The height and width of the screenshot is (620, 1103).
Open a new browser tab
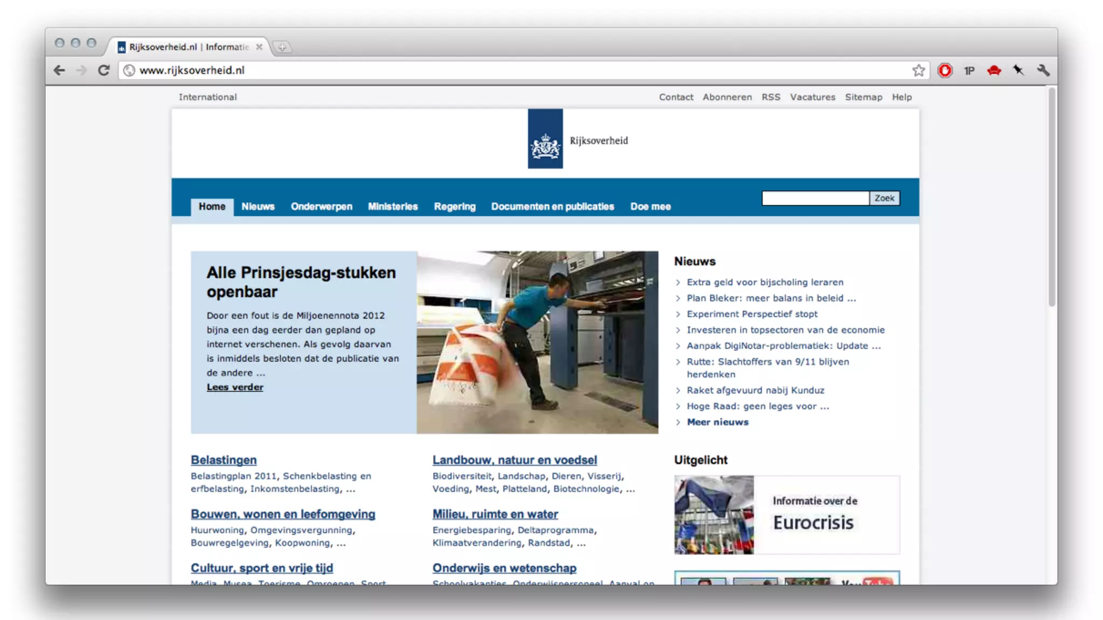[x=282, y=47]
